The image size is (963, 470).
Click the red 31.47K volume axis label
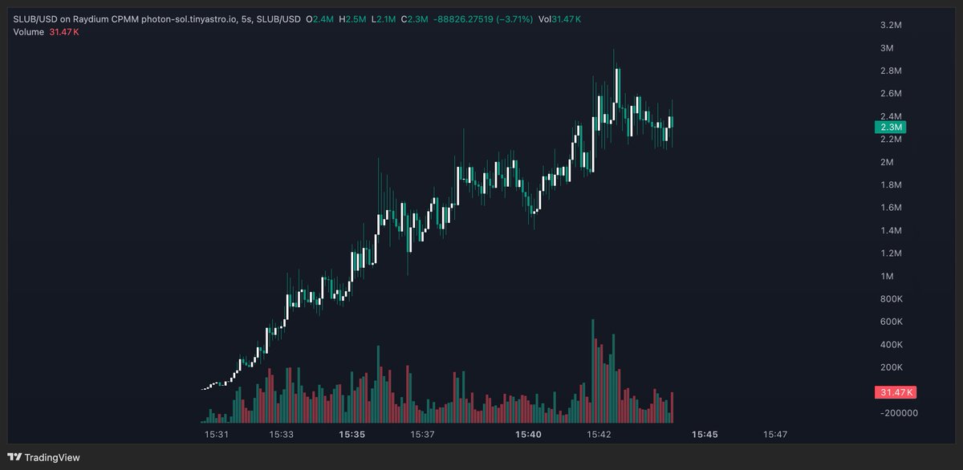(896, 392)
